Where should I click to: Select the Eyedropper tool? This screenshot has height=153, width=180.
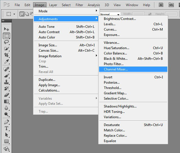coord(6,61)
